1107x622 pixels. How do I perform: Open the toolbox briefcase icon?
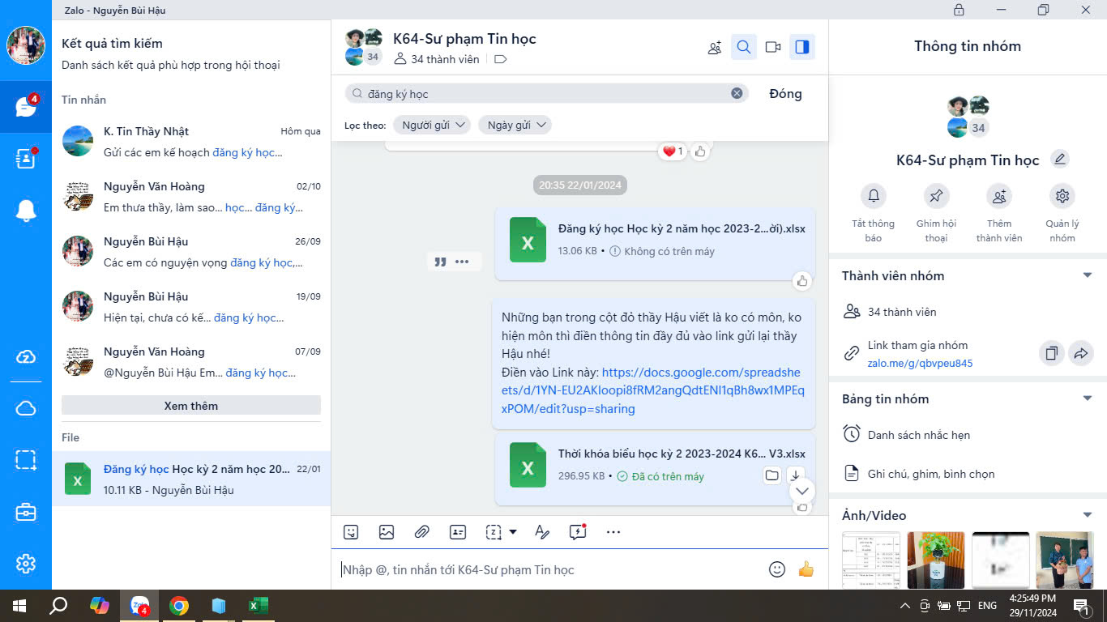click(x=26, y=512)
